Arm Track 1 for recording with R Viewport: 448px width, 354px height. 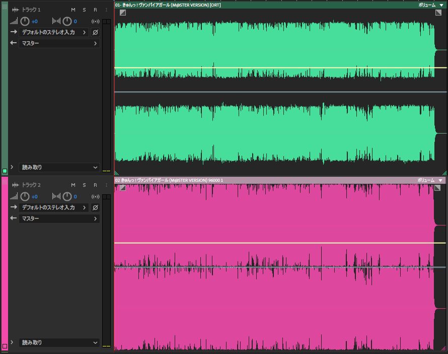[x=95, y=10]
